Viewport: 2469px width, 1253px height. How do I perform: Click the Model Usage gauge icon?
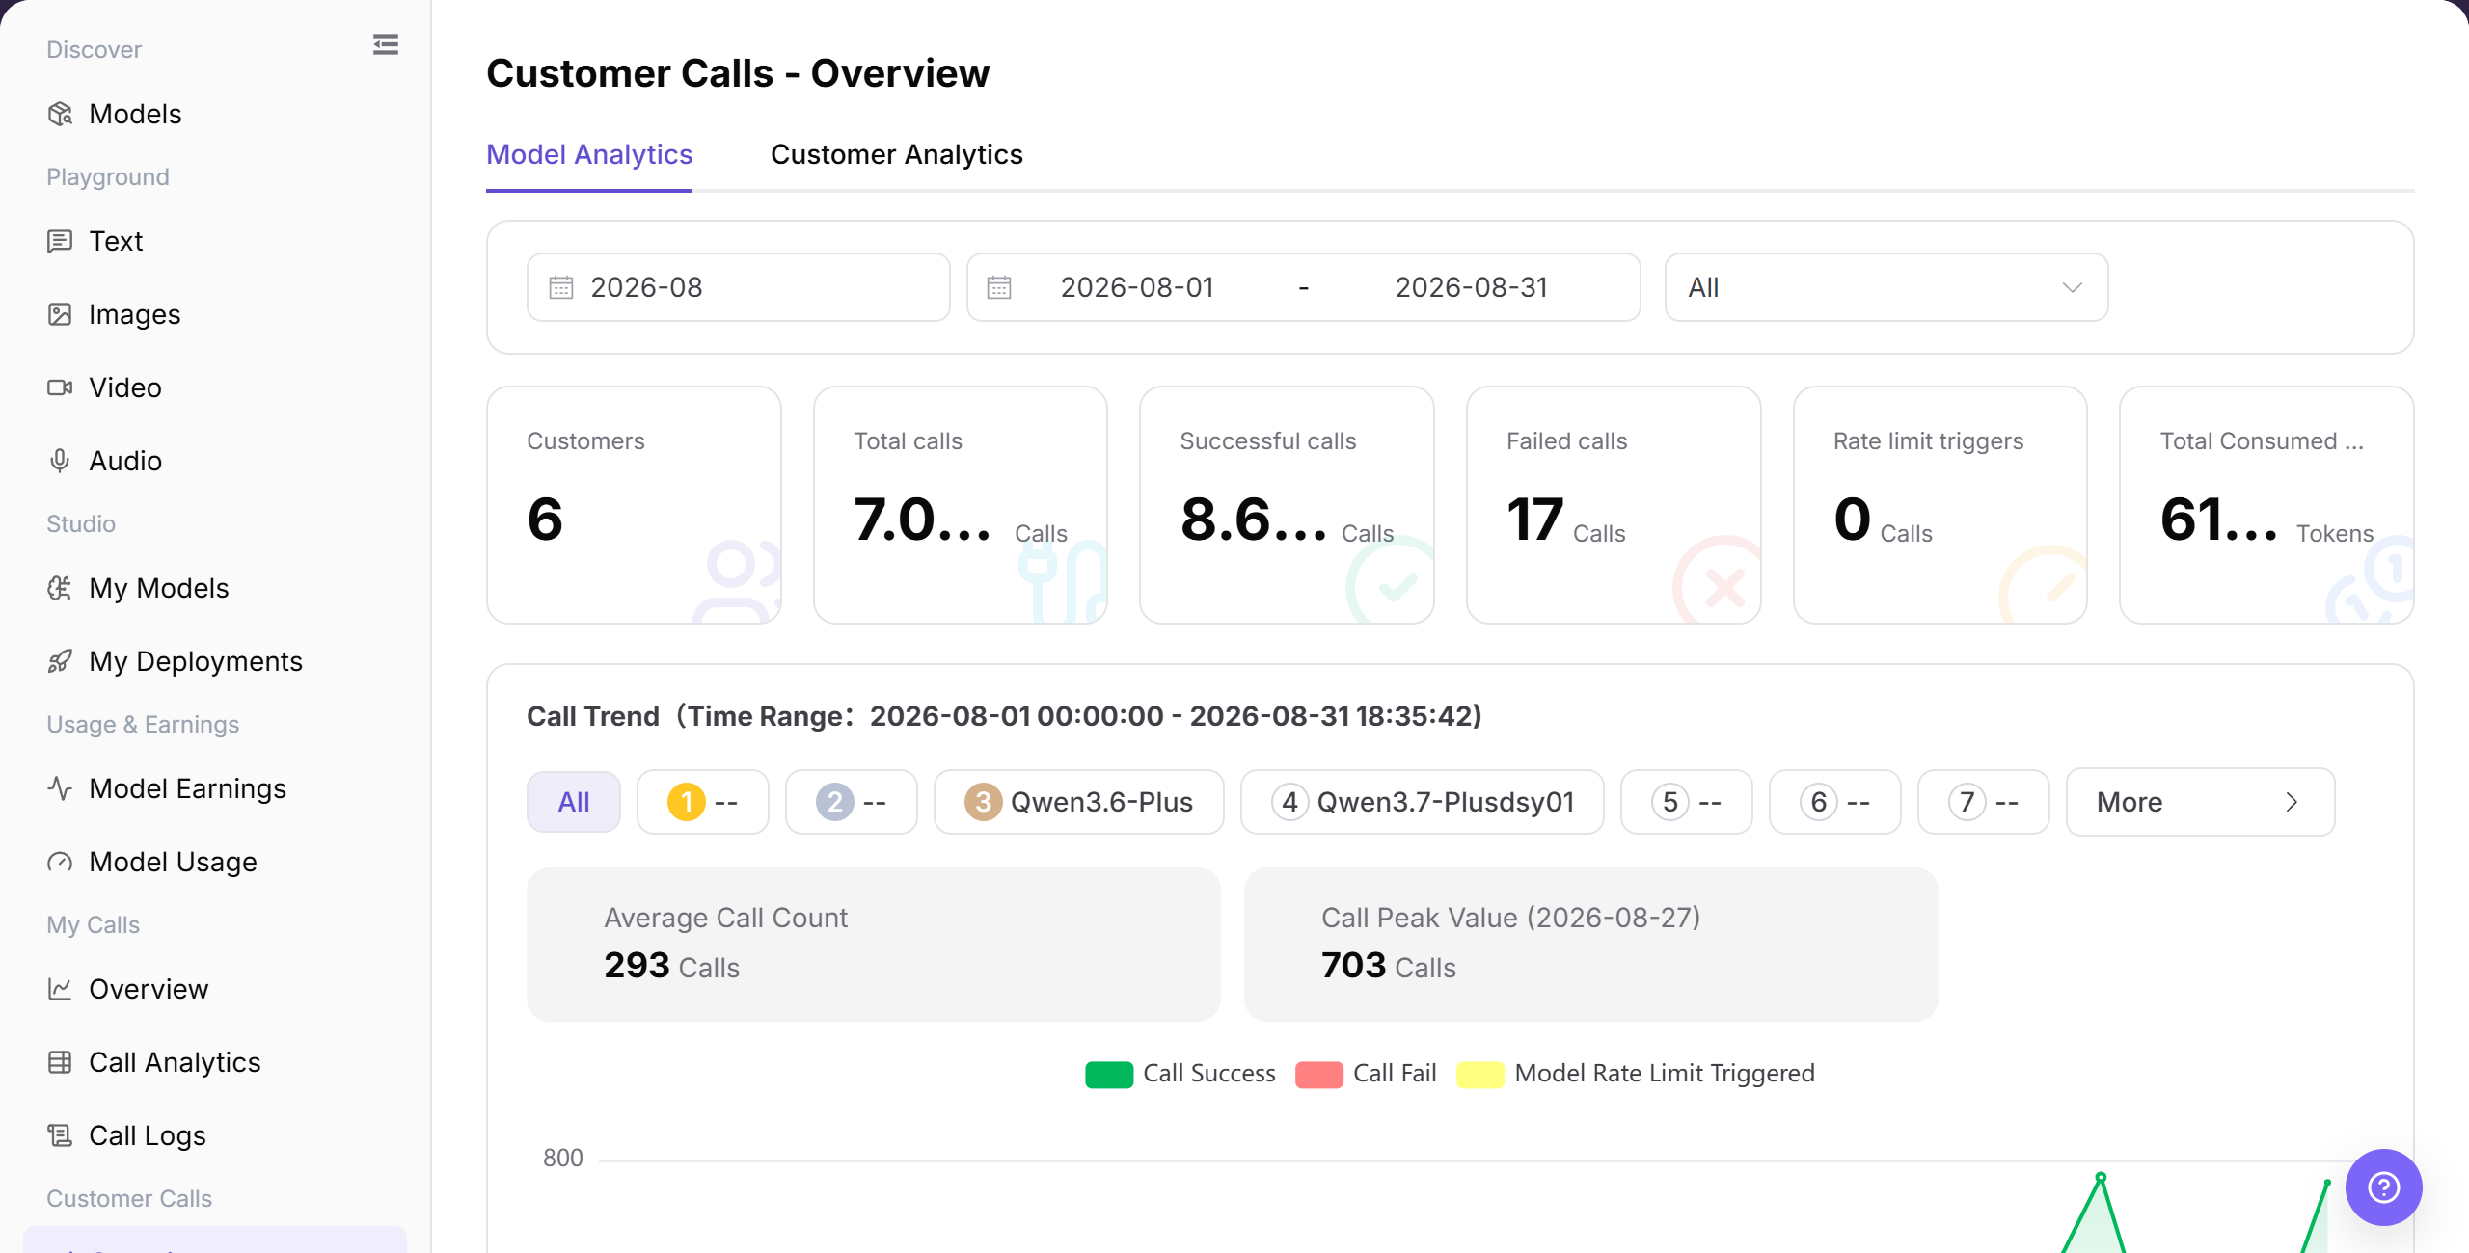click(x=60, y=862)
